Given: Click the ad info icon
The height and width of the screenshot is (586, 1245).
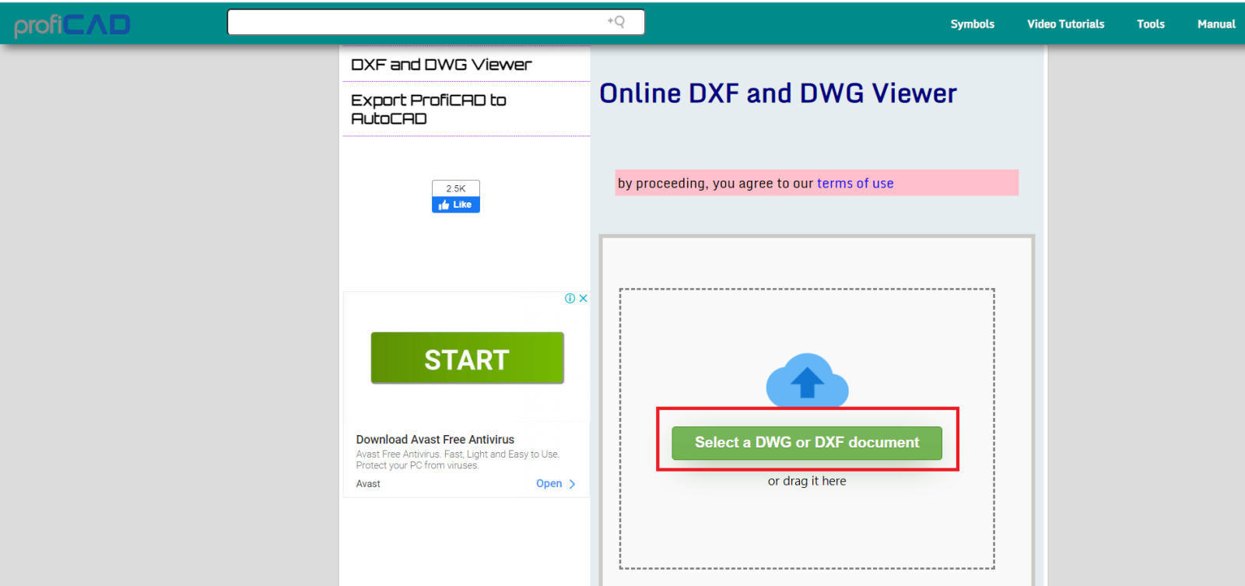Looking at the screenshot, I should coord(570,298).
